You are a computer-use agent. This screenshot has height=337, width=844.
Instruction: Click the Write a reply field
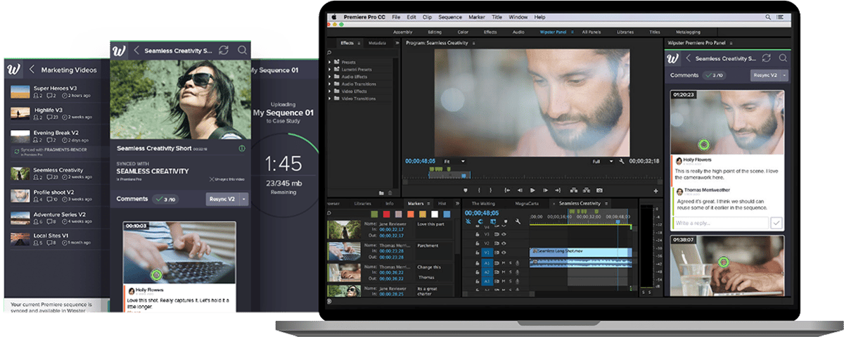[720, 222]
